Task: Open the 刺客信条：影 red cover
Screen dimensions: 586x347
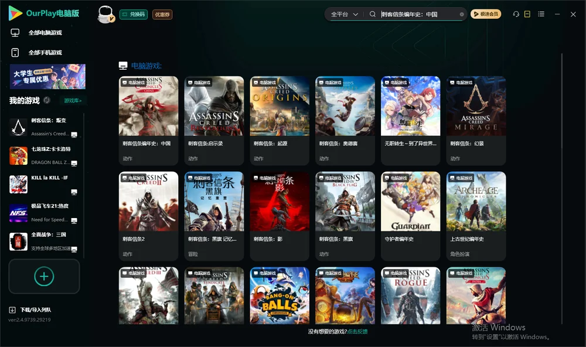Action: (x=280, y=202)
